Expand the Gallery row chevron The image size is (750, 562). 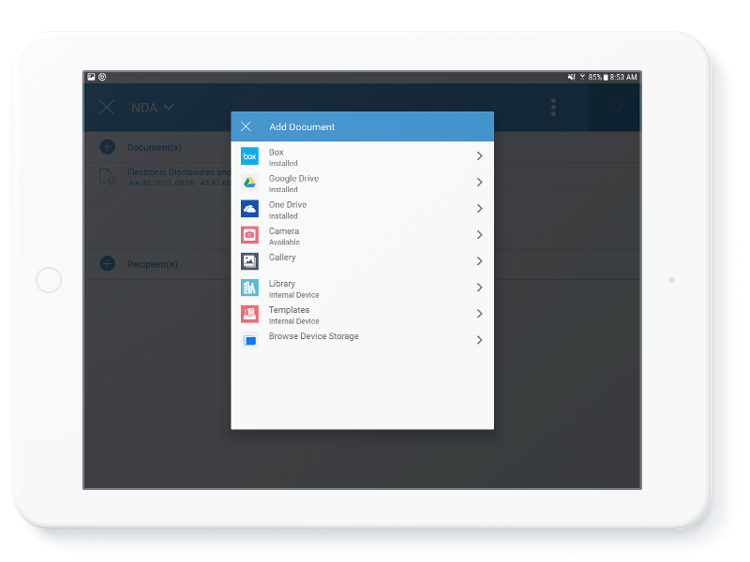pos(480,261)
